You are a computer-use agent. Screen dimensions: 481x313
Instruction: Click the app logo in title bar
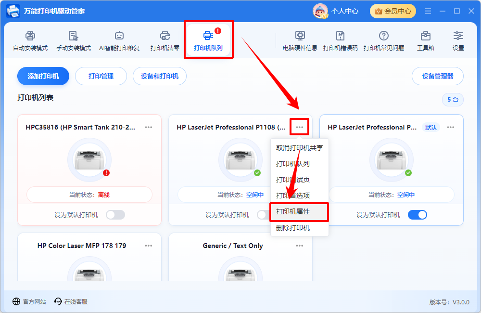13,11
